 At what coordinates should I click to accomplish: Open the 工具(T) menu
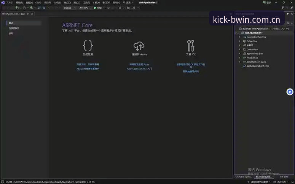(86, 3)
